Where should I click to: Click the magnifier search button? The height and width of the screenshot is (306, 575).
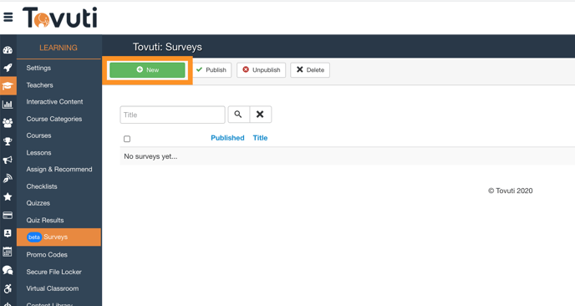pyautogui.click(x=239, y=115)
